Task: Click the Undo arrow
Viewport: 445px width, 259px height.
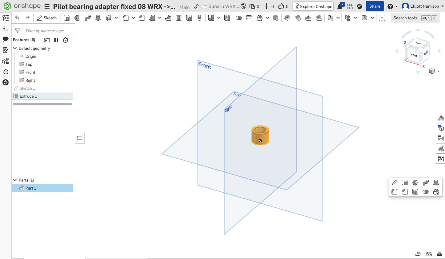Action: pos(17,18)
